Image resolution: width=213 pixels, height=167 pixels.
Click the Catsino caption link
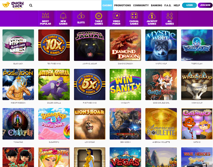point(197,142)
